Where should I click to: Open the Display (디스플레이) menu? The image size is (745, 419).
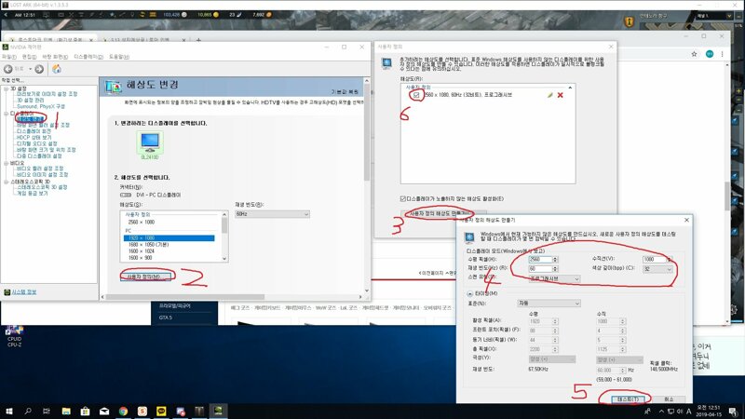pos(88,57)
